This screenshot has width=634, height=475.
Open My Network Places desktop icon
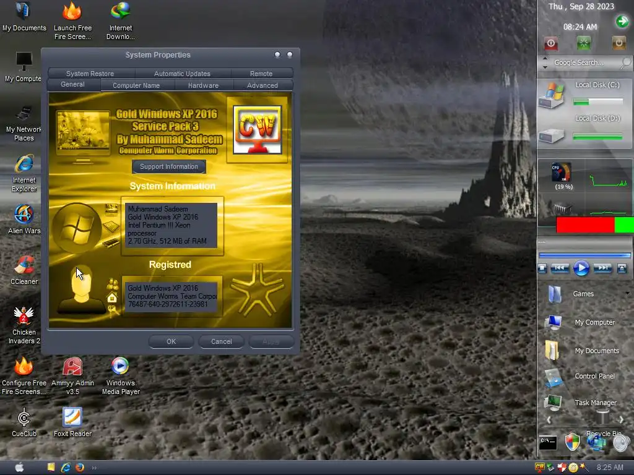pos(24,123)
